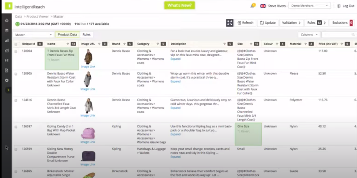This screenshot has width=357, height=178.
Task: Open the Price column filter icon
Action: point(342,44)
